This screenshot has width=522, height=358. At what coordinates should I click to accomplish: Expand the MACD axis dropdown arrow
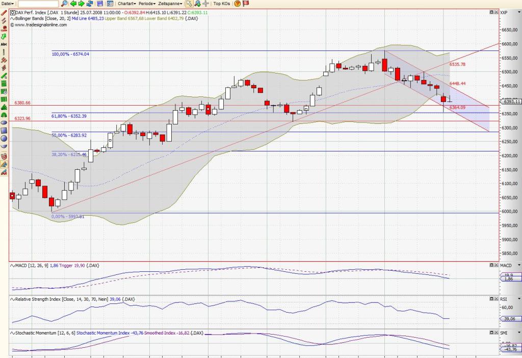pos(518,265)
